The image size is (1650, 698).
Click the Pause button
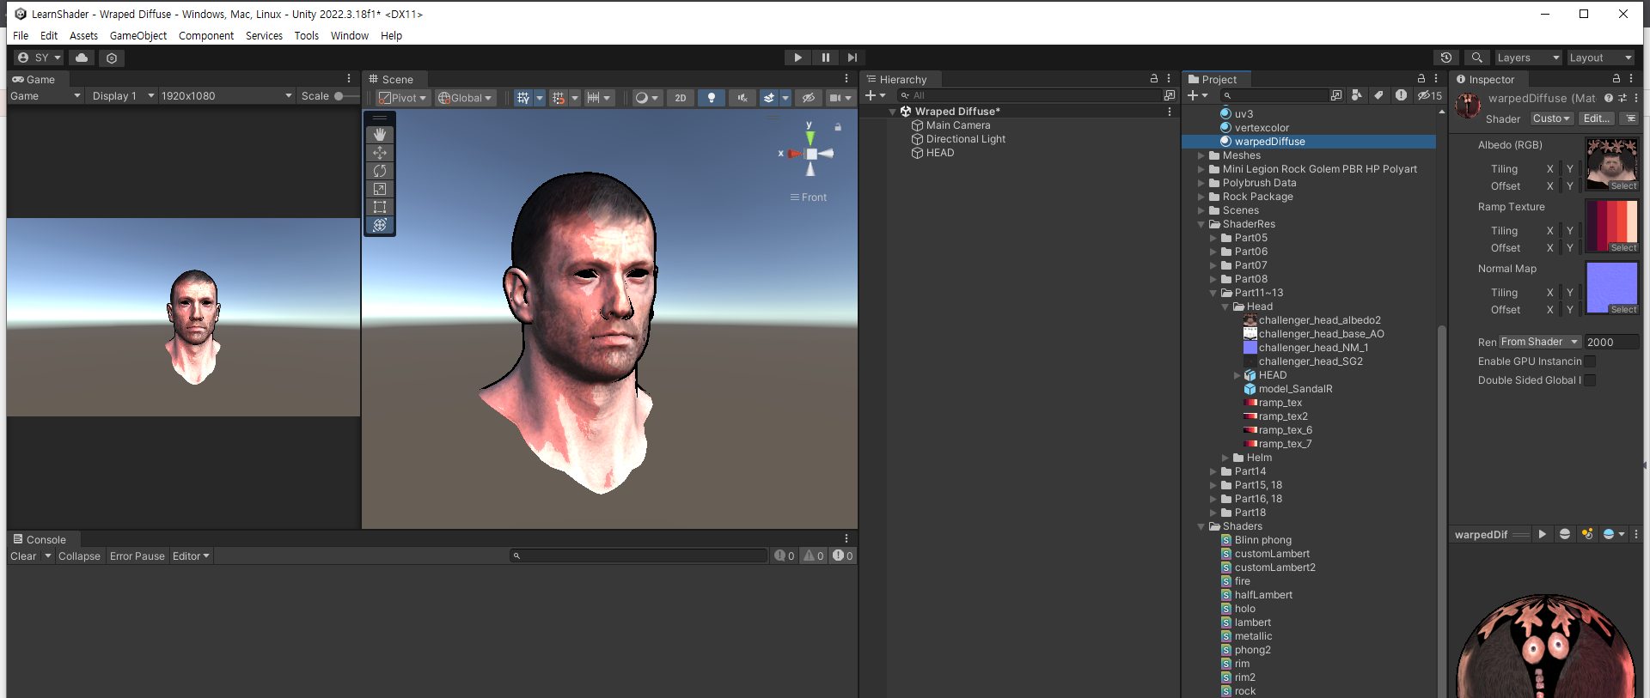[825, 58]
